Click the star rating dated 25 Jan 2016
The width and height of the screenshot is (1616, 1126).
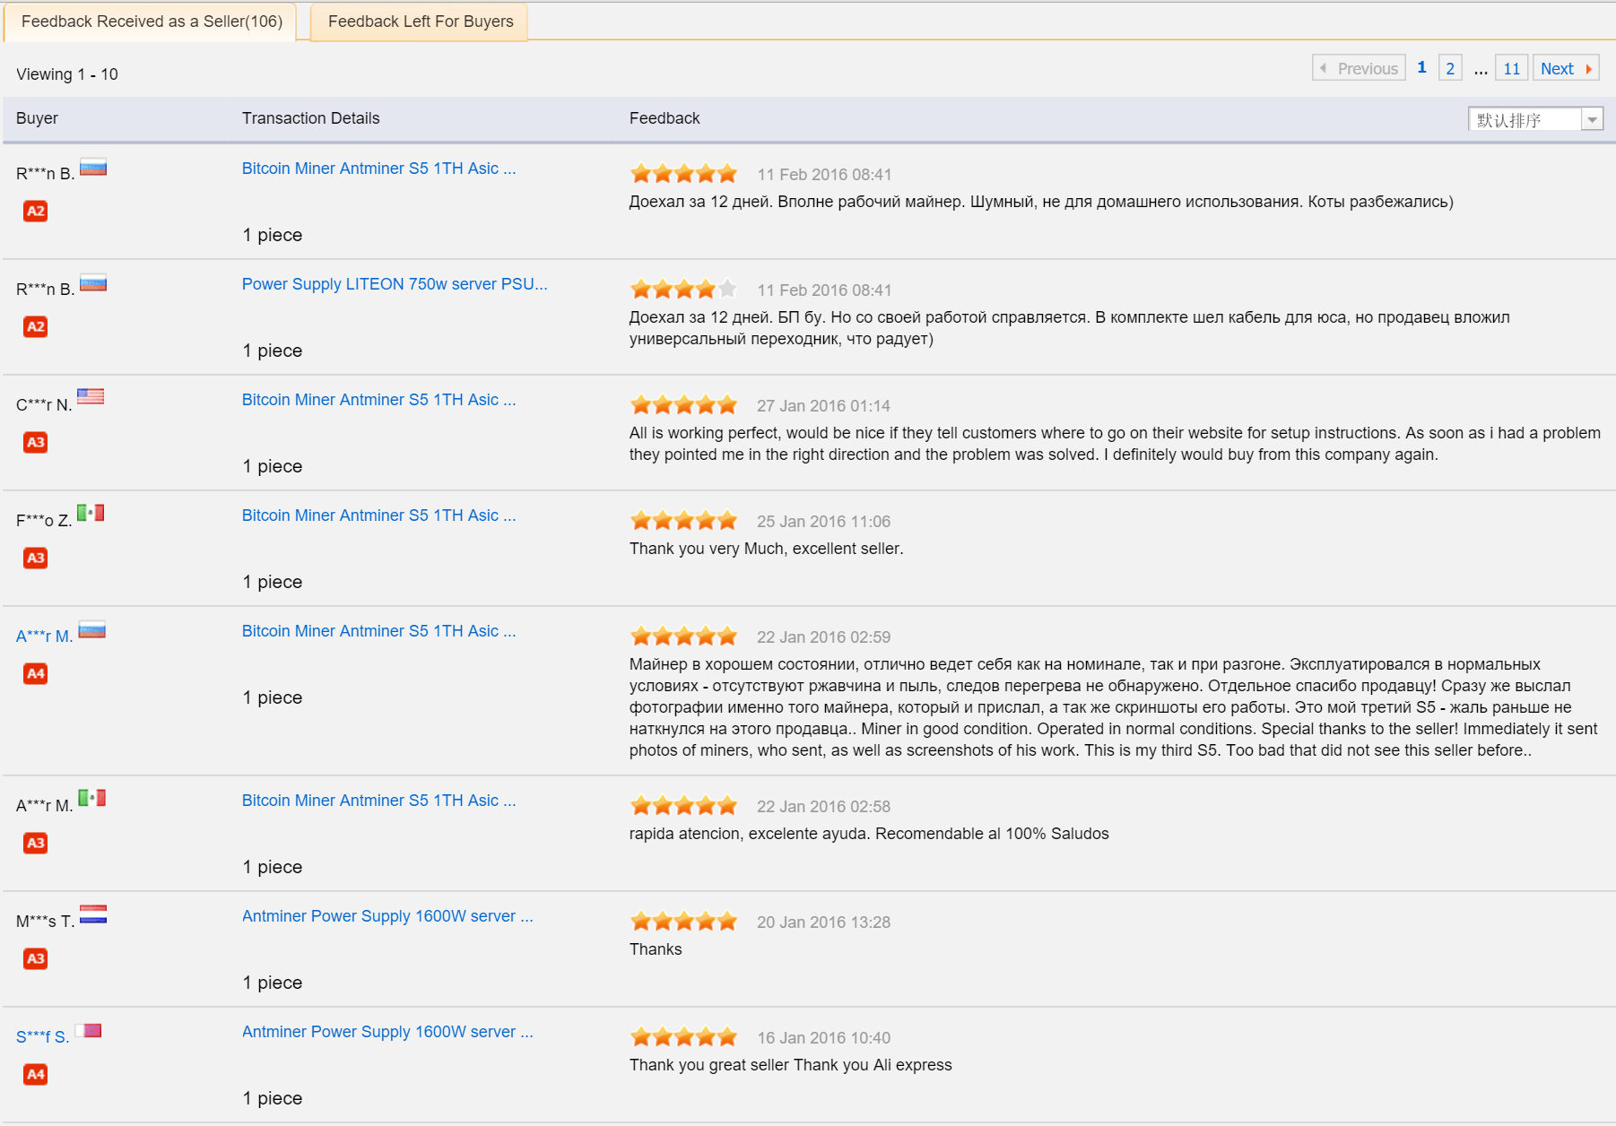tap(684, 521)
